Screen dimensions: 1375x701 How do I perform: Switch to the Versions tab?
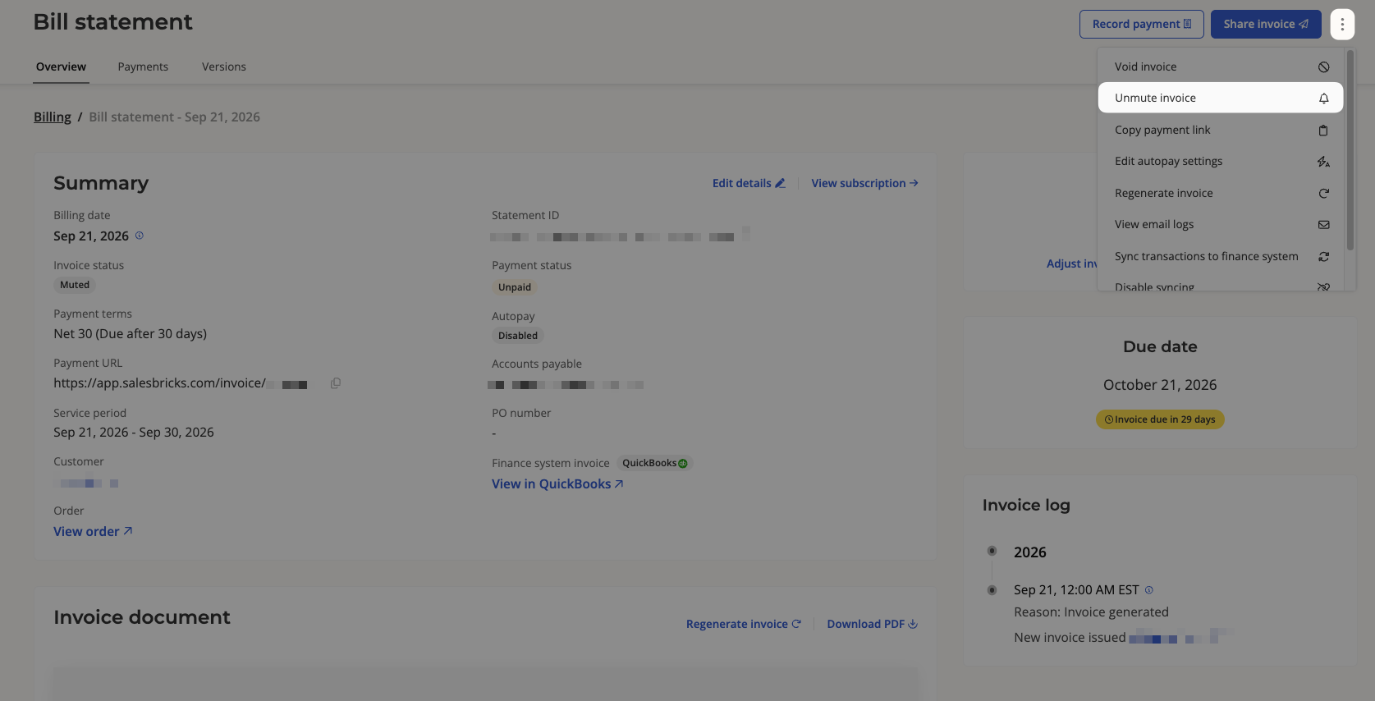[x=224, y=66]
